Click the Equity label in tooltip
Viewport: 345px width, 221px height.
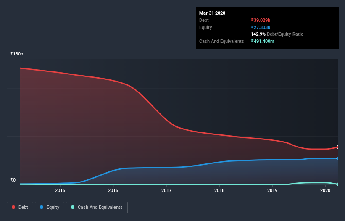[205, 27]
